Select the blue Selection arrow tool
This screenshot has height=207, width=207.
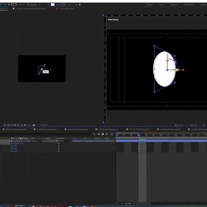click(x=5, y=5)
